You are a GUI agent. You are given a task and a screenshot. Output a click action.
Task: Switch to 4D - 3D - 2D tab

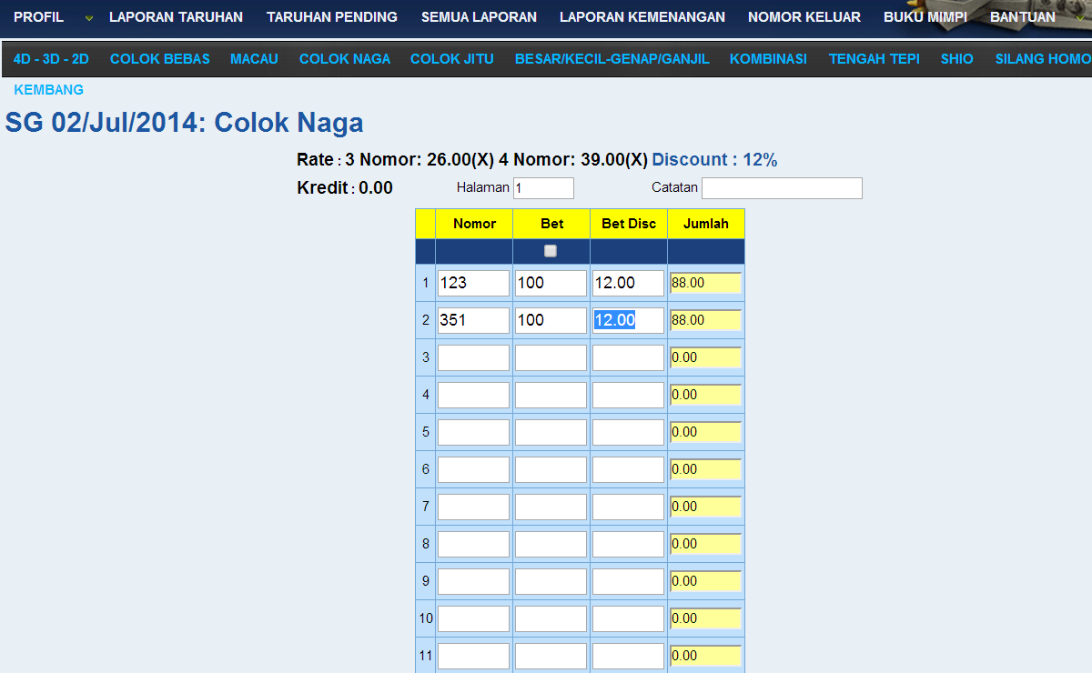tap(51, 59)
